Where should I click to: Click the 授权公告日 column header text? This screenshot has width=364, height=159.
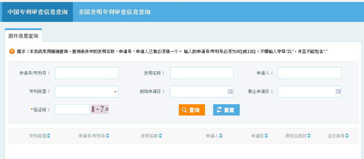[x=296, y=136]
